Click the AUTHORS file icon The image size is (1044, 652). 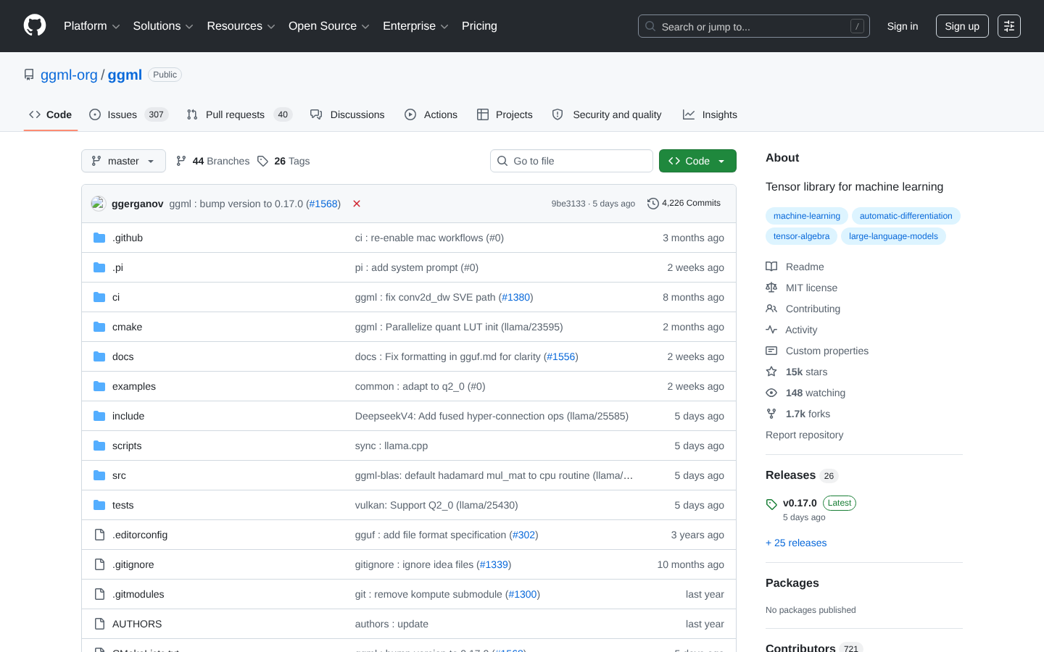click(99, 624)
